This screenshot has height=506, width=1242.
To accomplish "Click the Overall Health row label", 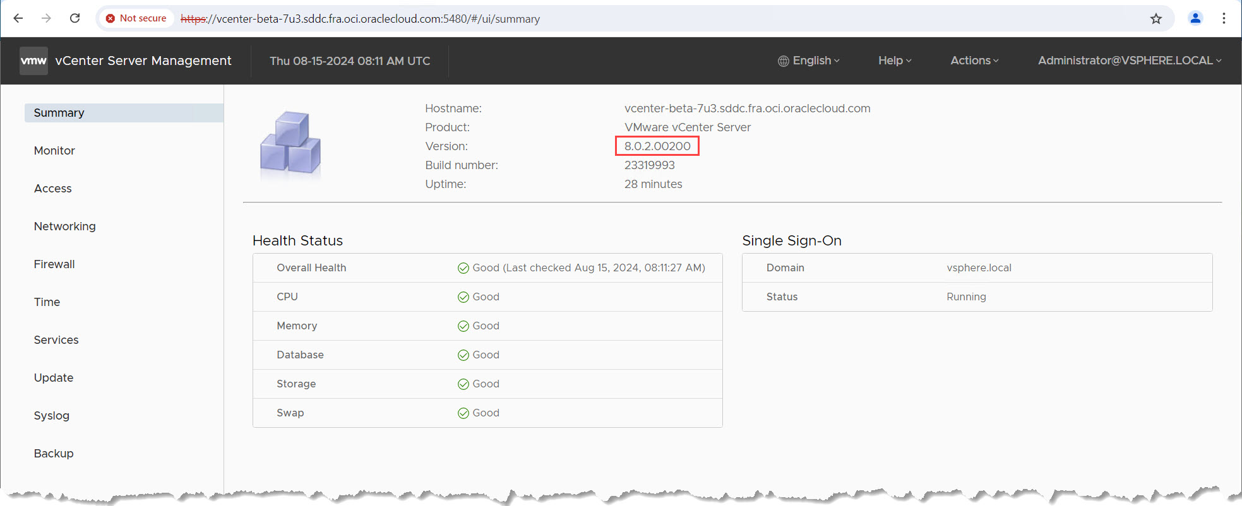I will pyautogui.click(x=311, y=268).
